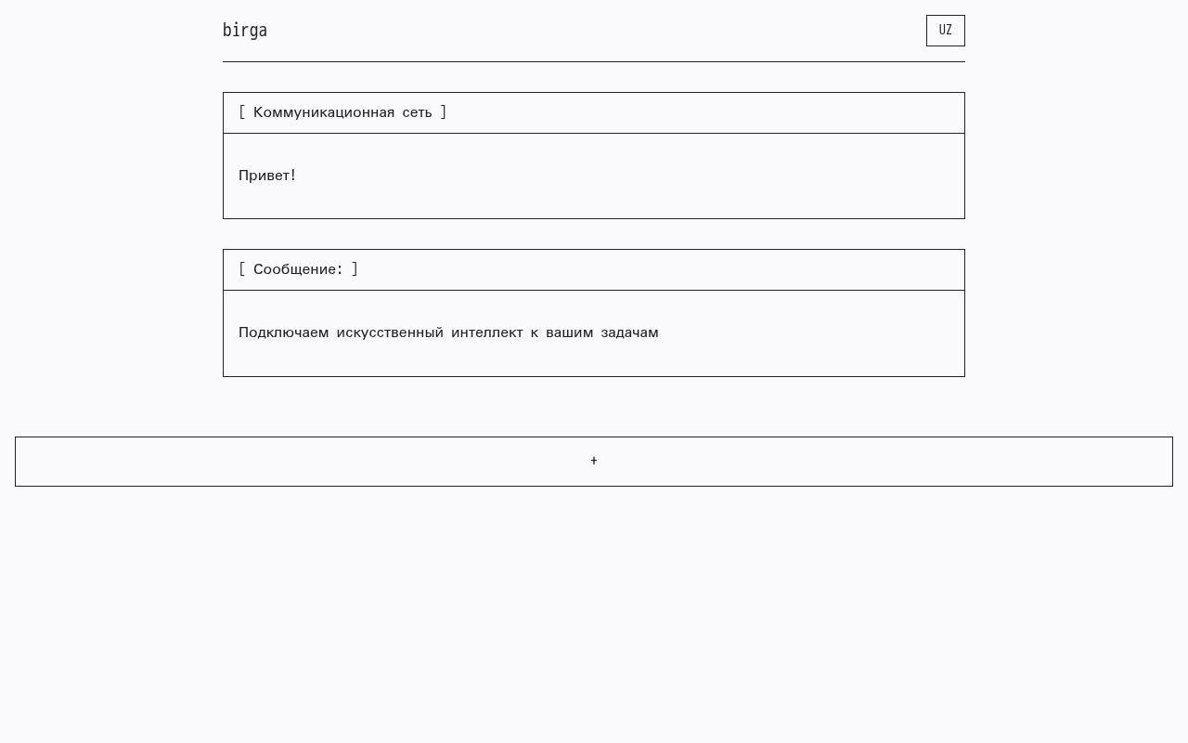Viewport: 1188px width, 743px height.
Task: Click the word Подключаем in the message
Action: pyautogui.click(x=283, y=332)
